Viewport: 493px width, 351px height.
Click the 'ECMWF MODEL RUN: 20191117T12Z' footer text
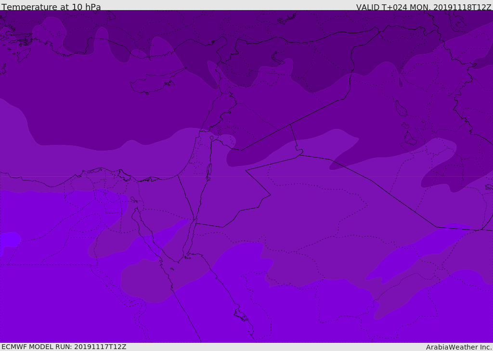pos(64,347)
